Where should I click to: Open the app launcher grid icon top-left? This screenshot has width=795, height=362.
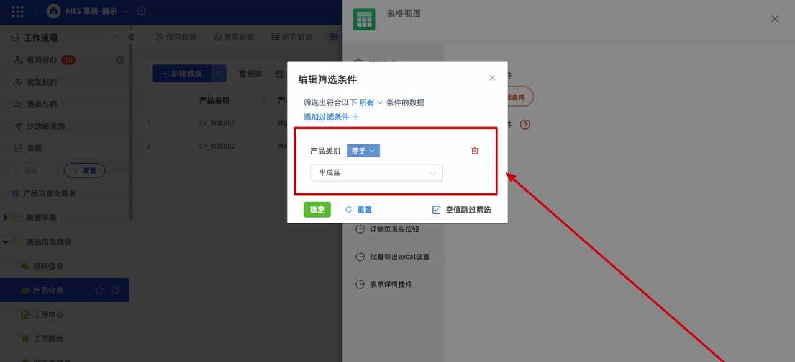coord(17,11)
